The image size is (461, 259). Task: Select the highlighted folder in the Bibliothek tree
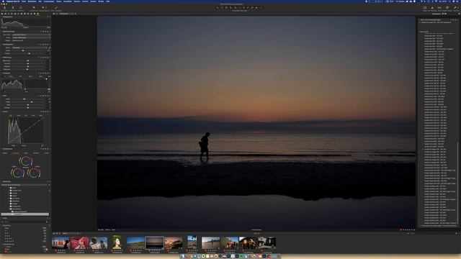pos(25,214)
